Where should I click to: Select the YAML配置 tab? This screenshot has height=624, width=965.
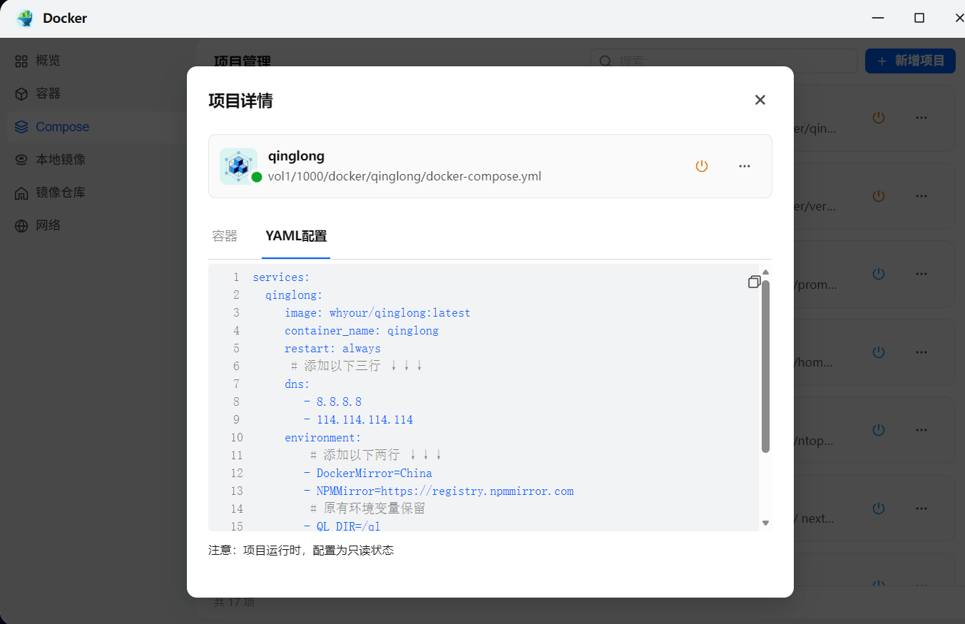(296, 236)
